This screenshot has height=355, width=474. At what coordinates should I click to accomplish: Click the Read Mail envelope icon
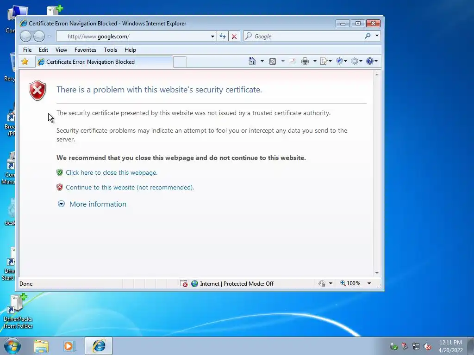pos(292,61)
